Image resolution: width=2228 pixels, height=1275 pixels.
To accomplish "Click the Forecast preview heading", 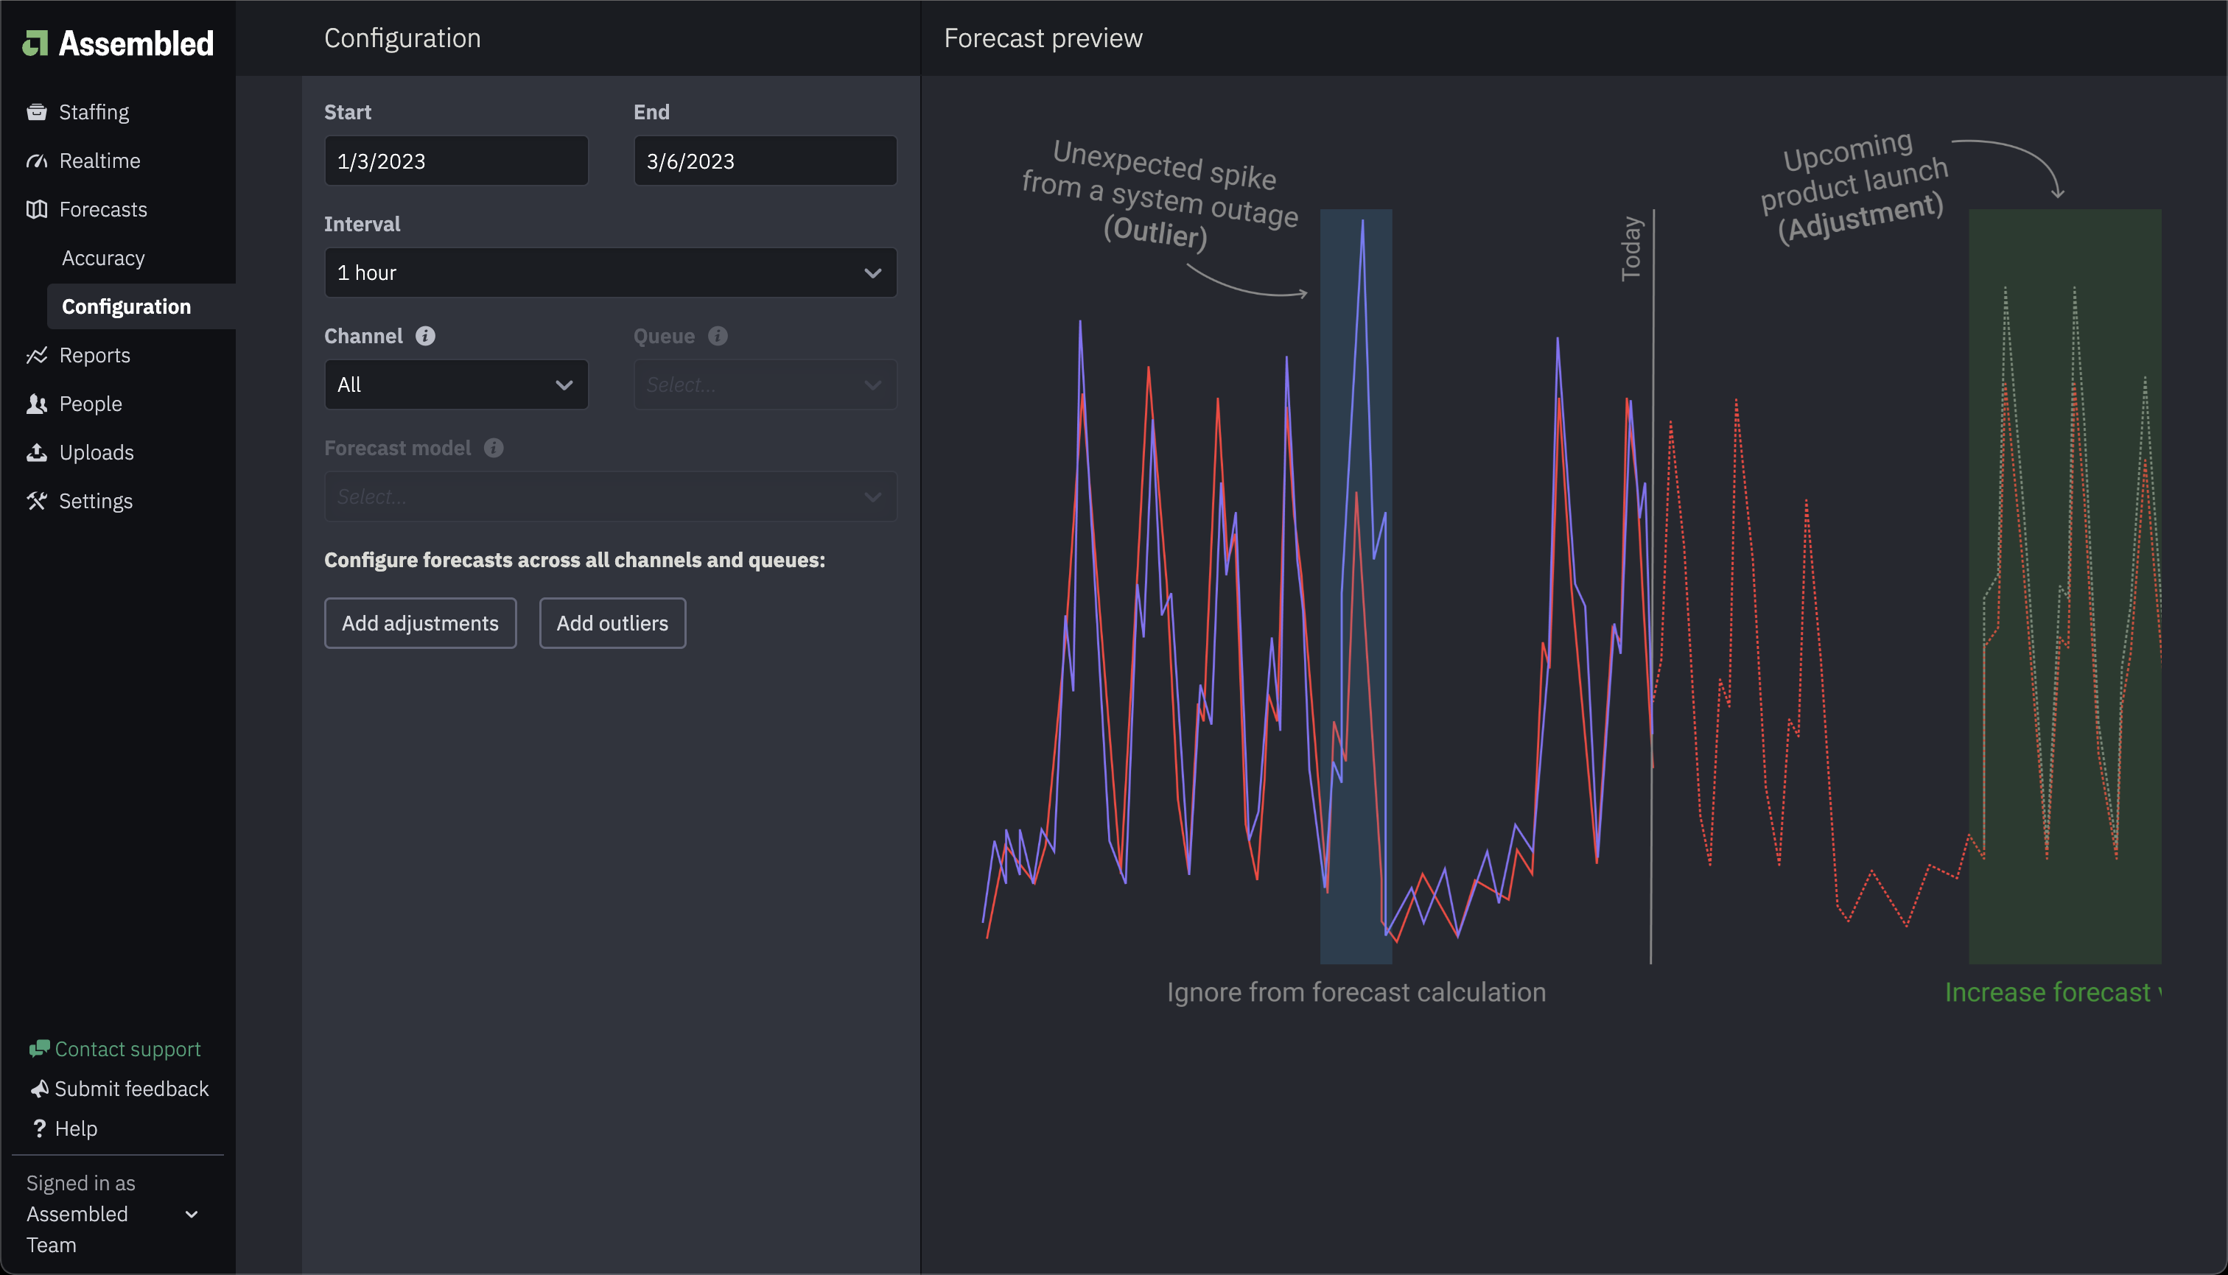I will 1043,38.
